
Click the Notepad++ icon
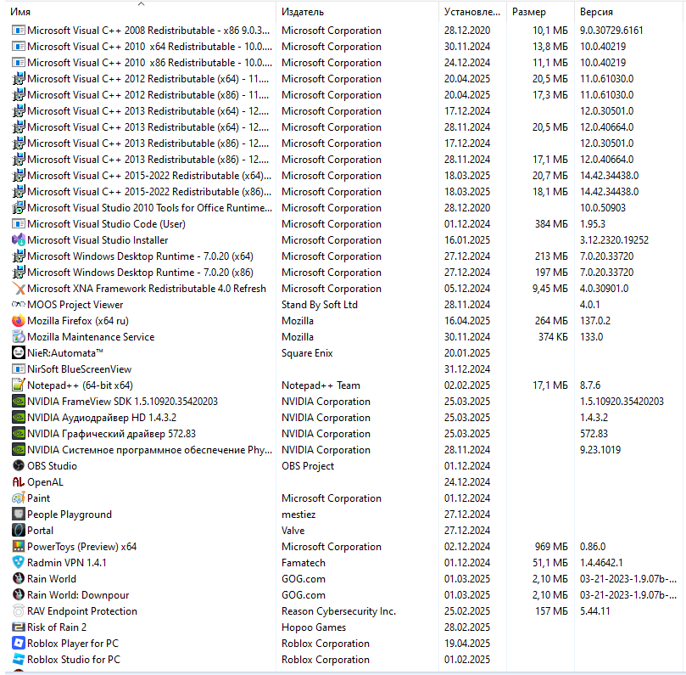19,385
